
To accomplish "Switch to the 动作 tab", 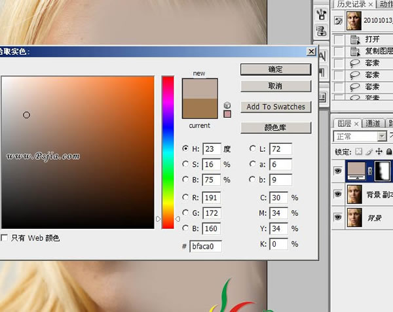I will (x=386, y=4).
